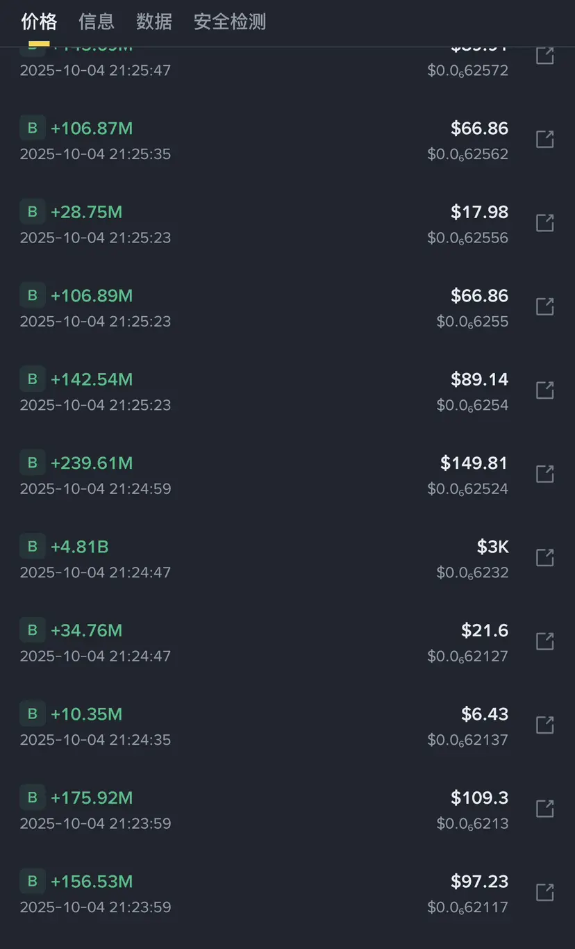Open external link for the $109.3 trade
This screenshot has width=575, height=949.
545,809
